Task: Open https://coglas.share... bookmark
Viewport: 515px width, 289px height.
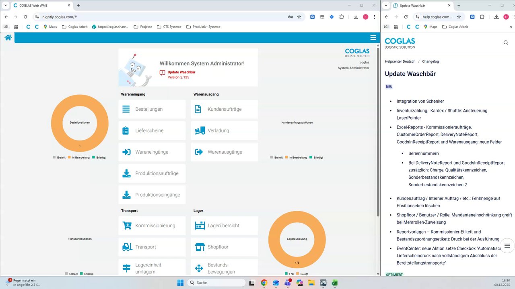Action: coord(110,27)
